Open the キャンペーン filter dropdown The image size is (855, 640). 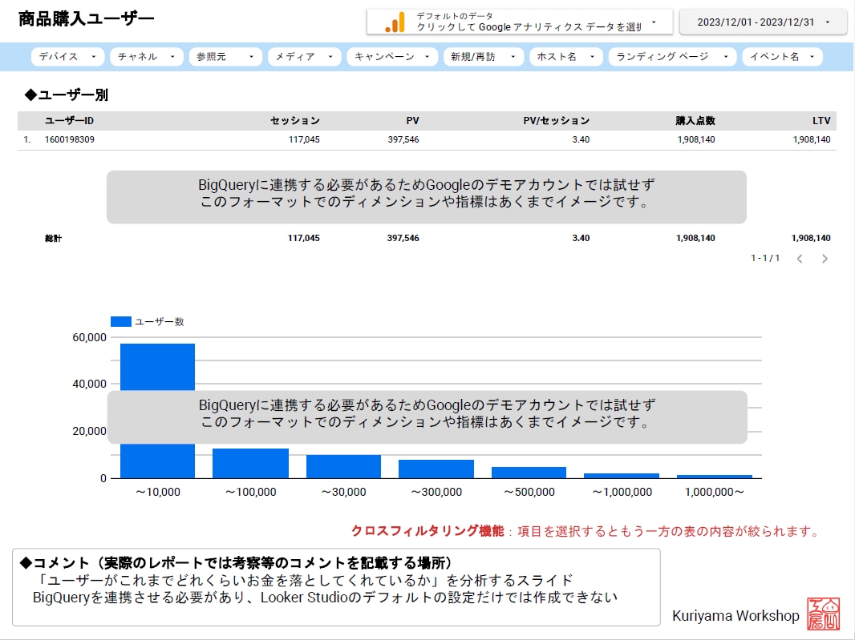[x=392, y=57]
